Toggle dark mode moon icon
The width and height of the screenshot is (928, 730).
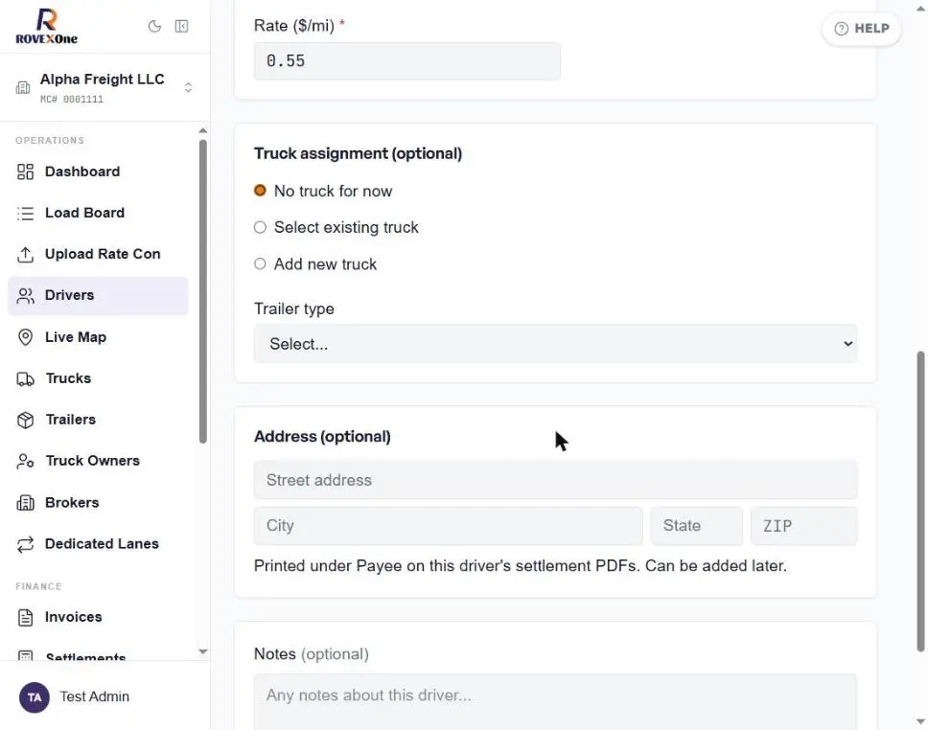tap(154, 26)
